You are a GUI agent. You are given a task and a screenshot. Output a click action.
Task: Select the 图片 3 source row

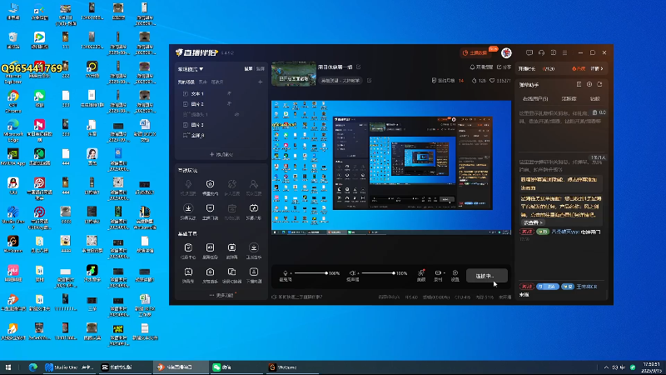point(221,125)
